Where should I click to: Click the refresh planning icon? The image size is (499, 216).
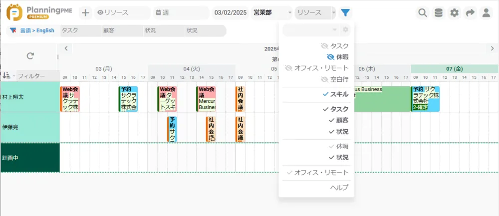pos(30,56)
